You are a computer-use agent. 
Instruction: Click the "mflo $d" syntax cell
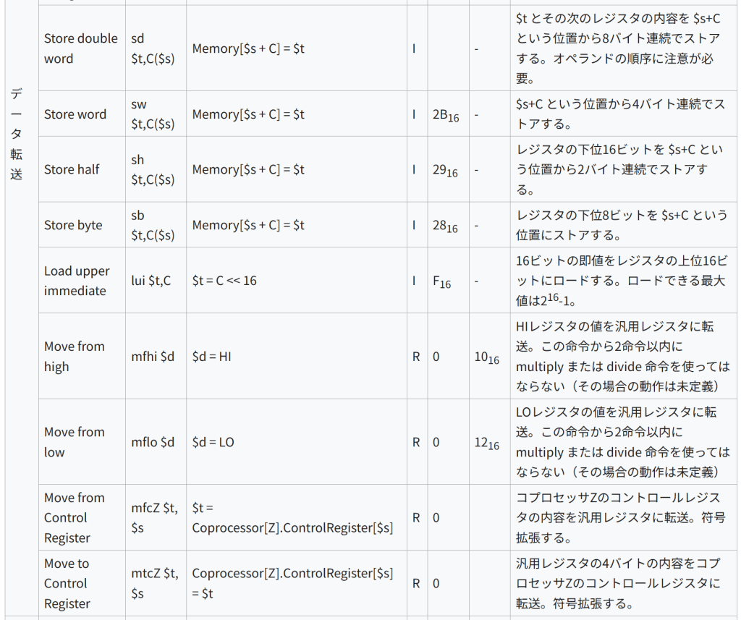coord(153,442)
